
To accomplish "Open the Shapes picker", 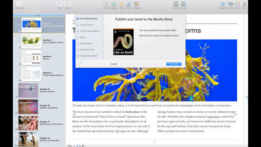I will pyautogui.click(x=114, y=4).
